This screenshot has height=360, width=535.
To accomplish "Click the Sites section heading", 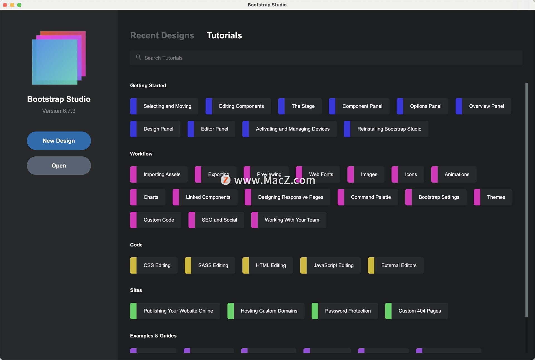I will pos(136,290).
